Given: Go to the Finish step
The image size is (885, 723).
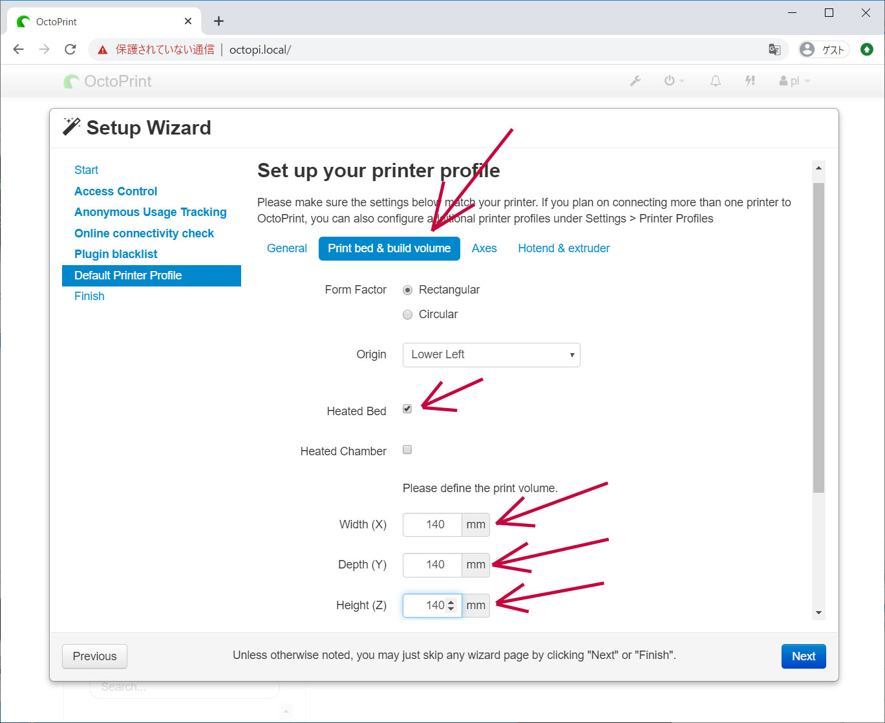Looking at the screenshot, I should [89, 296].
